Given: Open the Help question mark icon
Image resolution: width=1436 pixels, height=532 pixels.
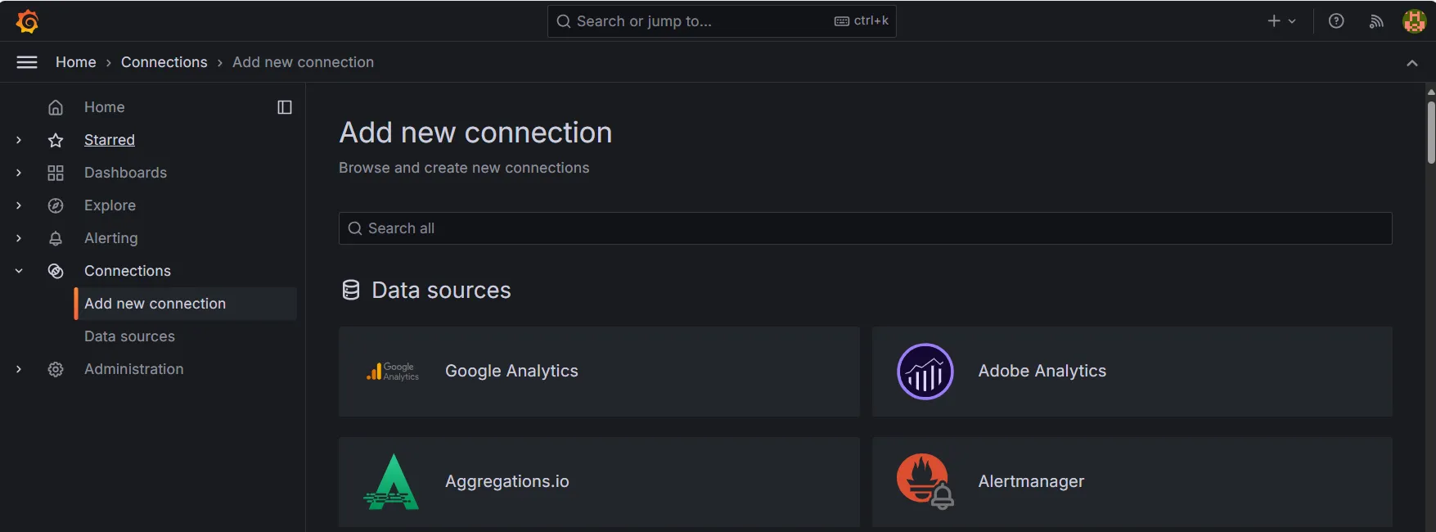Looking at the screenshot, I should coord(1336,21).
